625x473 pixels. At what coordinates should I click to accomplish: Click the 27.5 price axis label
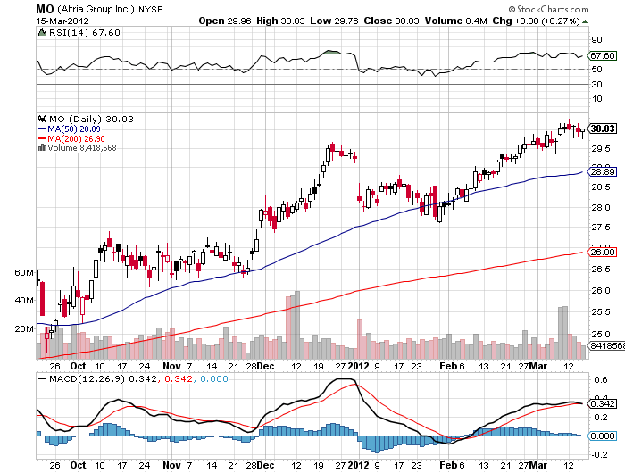click(x=601, y=228)
